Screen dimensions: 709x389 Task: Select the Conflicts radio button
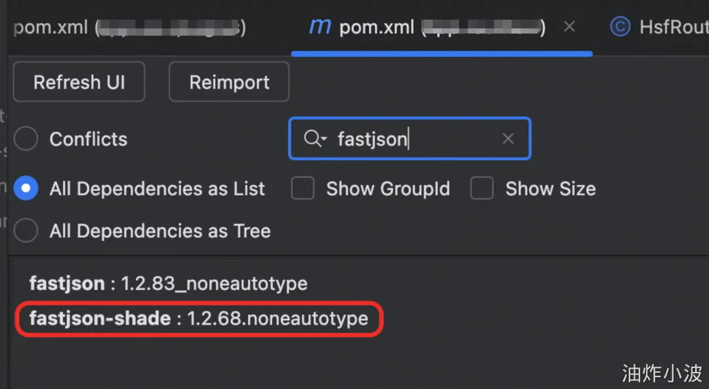[x=26, y=139]
